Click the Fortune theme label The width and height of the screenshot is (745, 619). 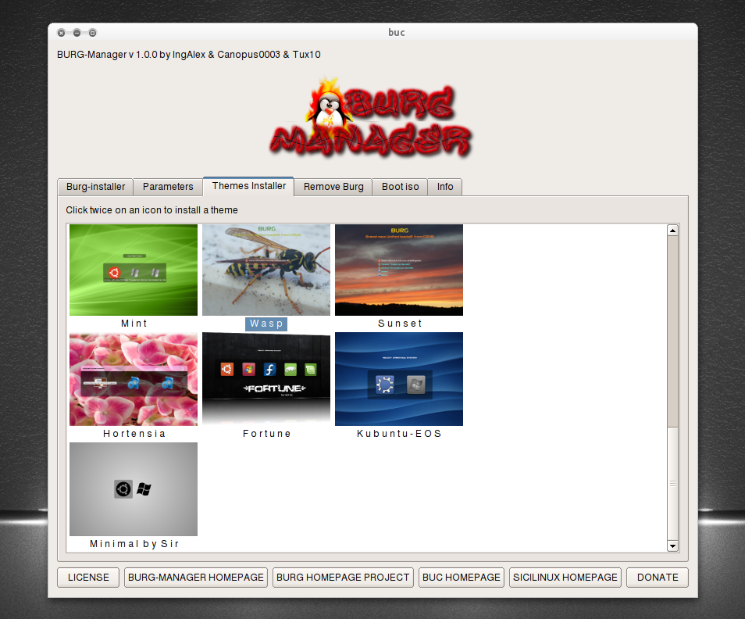tap(266, 434)
